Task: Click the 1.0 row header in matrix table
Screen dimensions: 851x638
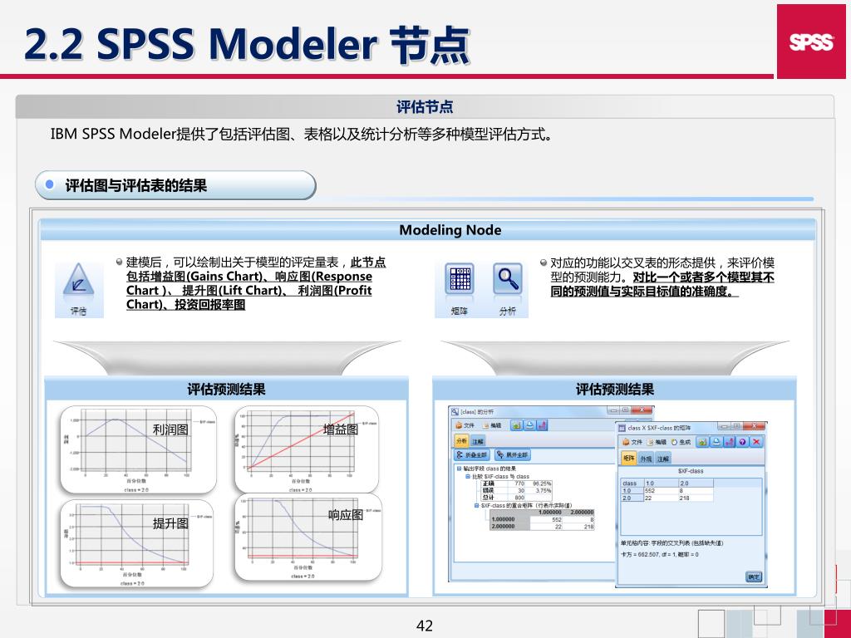Action: click(632, 490)
